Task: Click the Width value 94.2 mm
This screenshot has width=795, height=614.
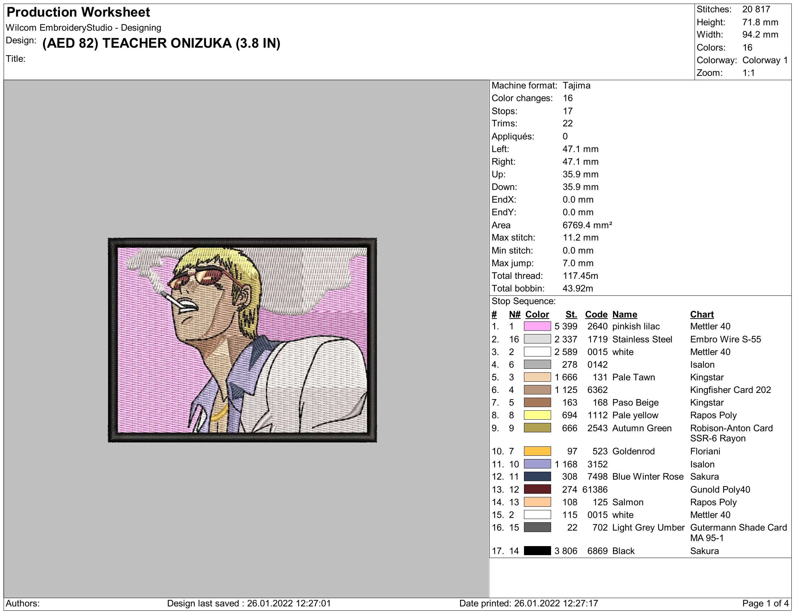Action: coord(760,35)
